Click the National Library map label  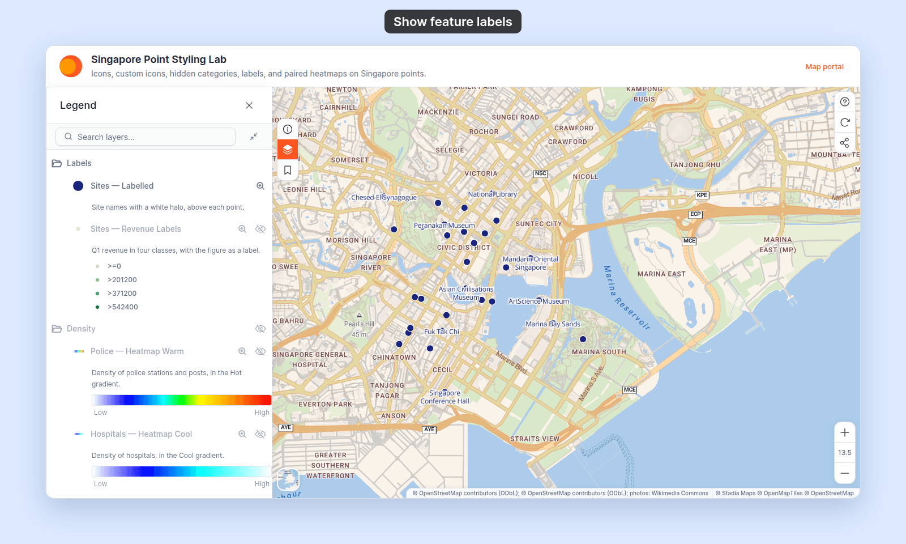point(492,194)
